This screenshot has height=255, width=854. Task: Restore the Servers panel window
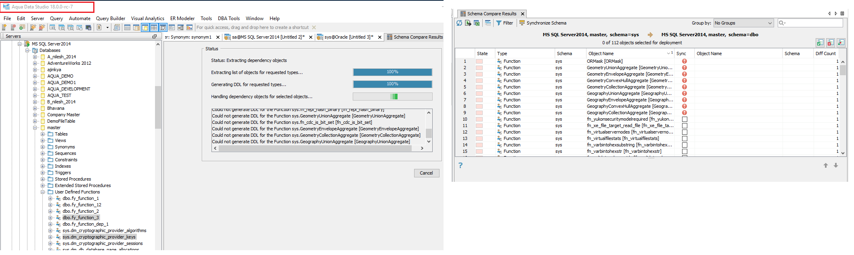[x=154, y=36]
